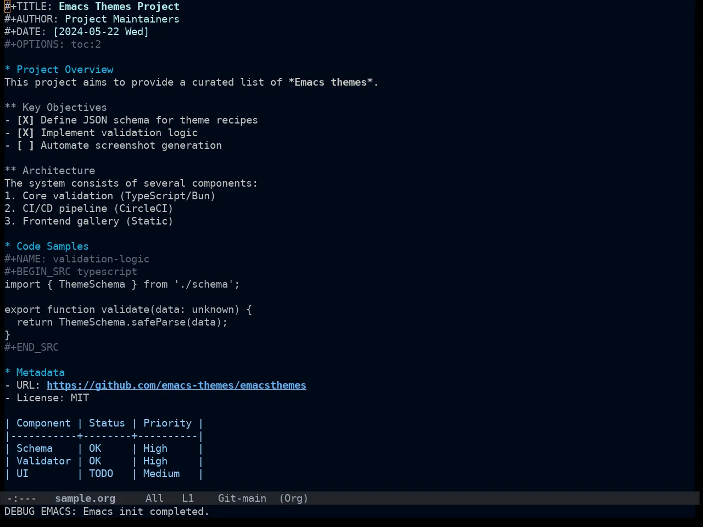
Task: Click Component table header cell
Action: [x=43, y=423]
